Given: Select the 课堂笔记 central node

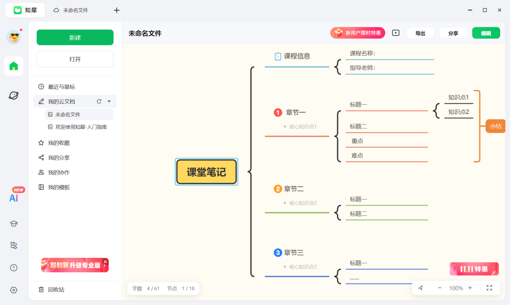Looking at the screenshot, I should tap(207, 172).
